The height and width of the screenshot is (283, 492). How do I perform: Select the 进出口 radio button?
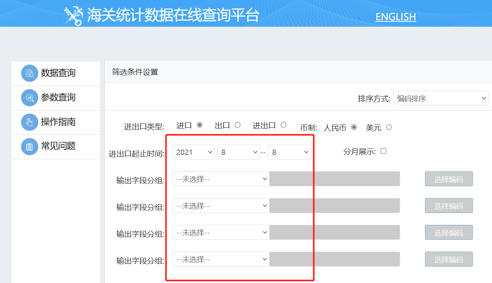coord(284,124)
